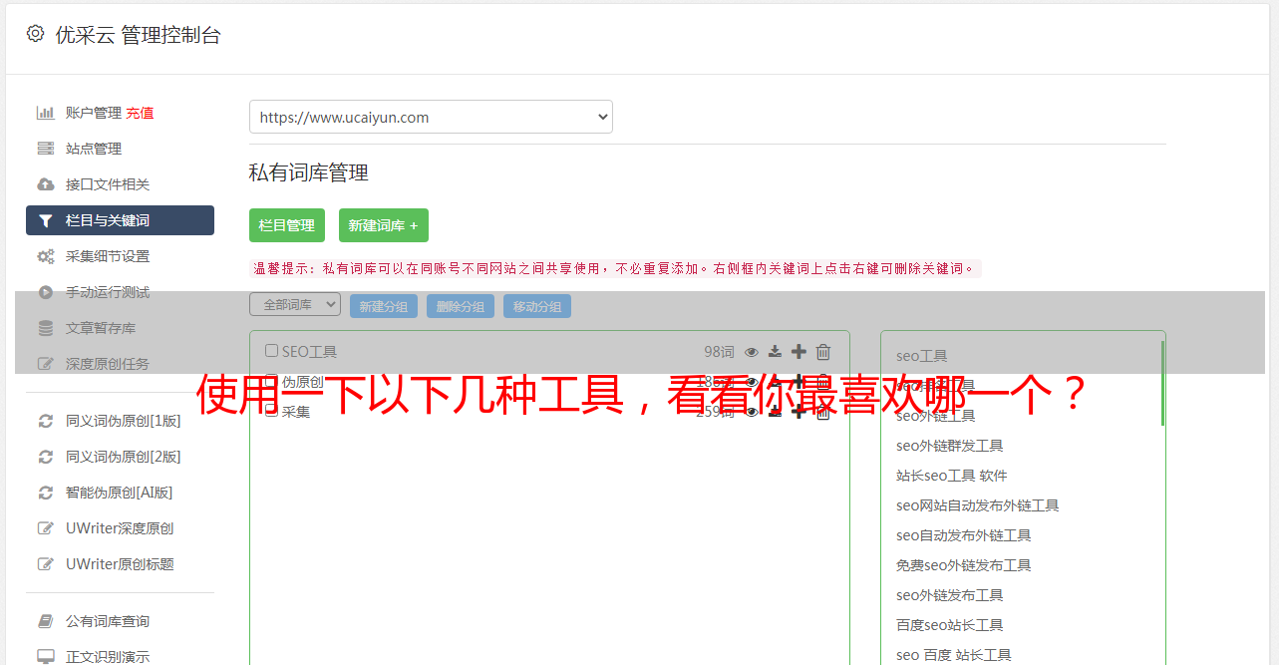Click the 移动分组 button

(x=537, y=306)
